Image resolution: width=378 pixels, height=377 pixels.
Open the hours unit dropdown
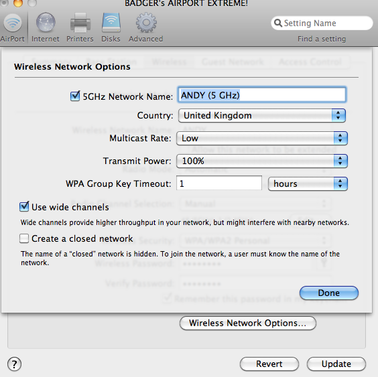(x=308, y=183)
